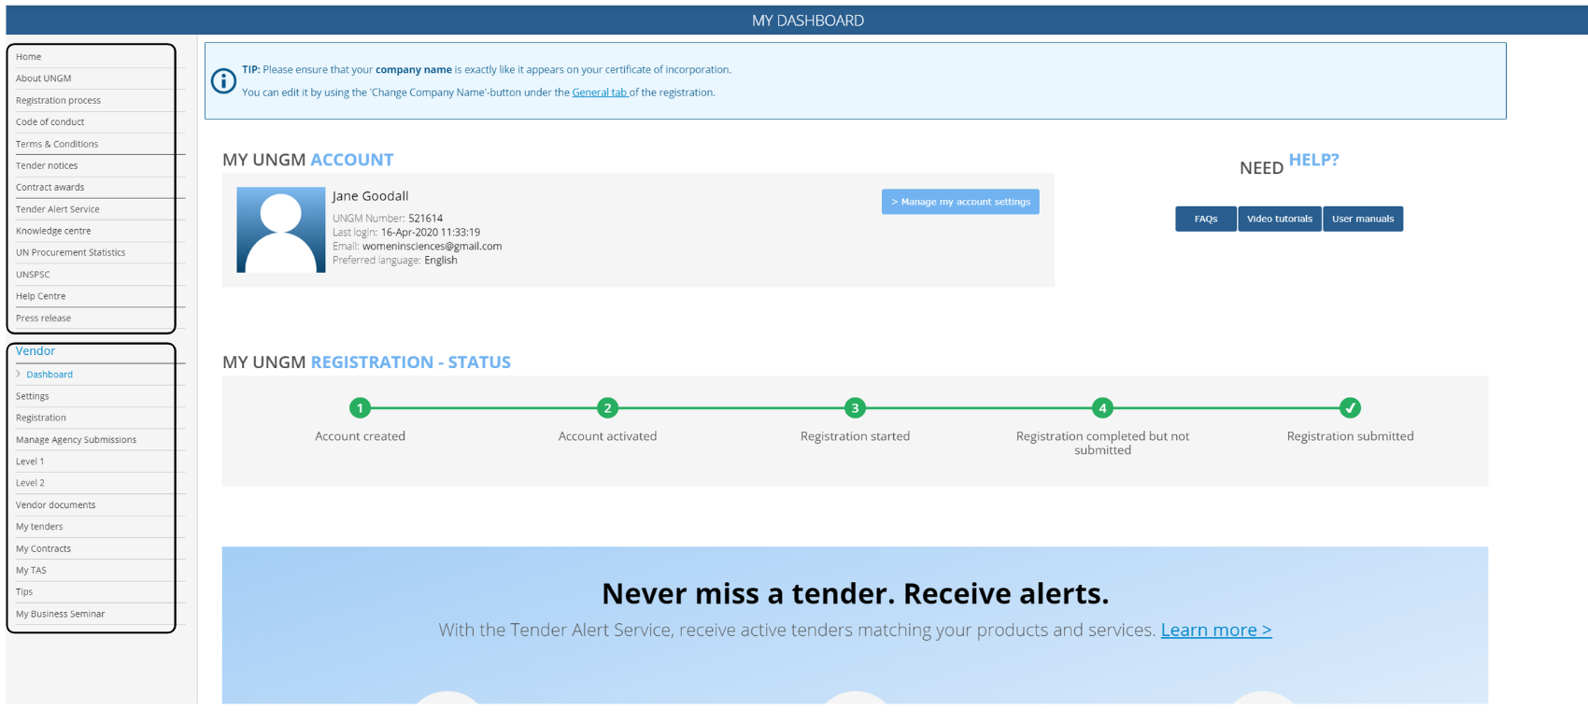Open User manuals
Image resolution: width=1588 pixels, height=724 pixels.
pos(1363,219)
